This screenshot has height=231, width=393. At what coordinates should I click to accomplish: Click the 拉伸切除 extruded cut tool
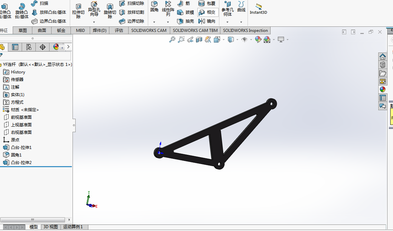tap(78, 11)
